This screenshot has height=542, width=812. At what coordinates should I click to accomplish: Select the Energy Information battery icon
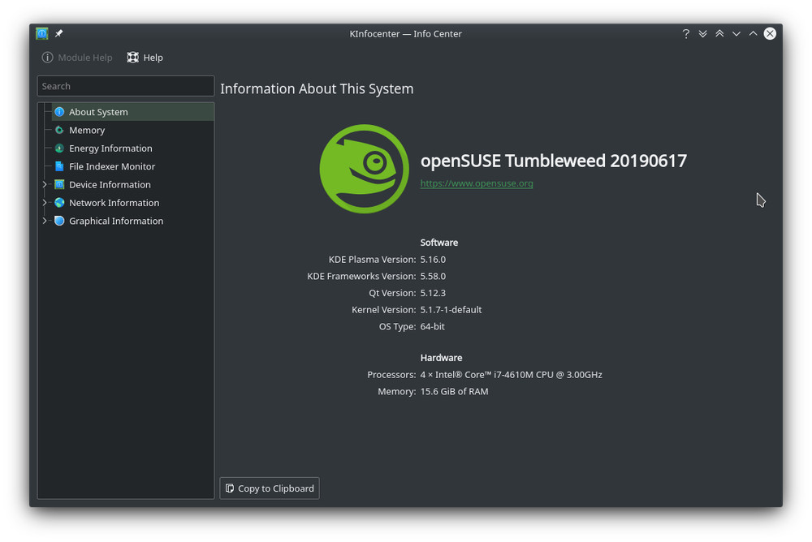point(59,148)
